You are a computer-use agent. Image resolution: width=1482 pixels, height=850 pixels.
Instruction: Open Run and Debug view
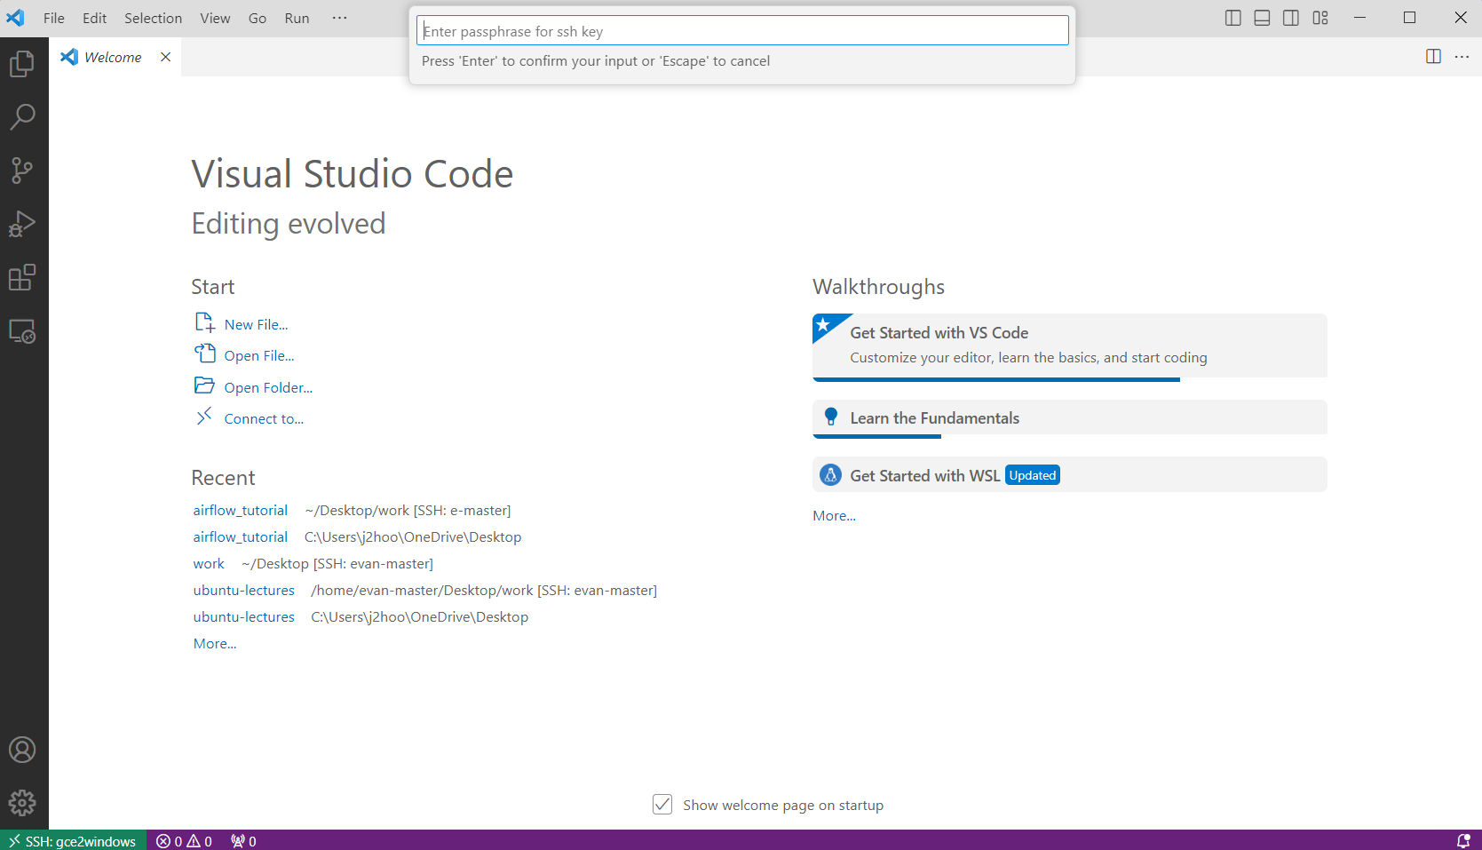coord(22,224)
